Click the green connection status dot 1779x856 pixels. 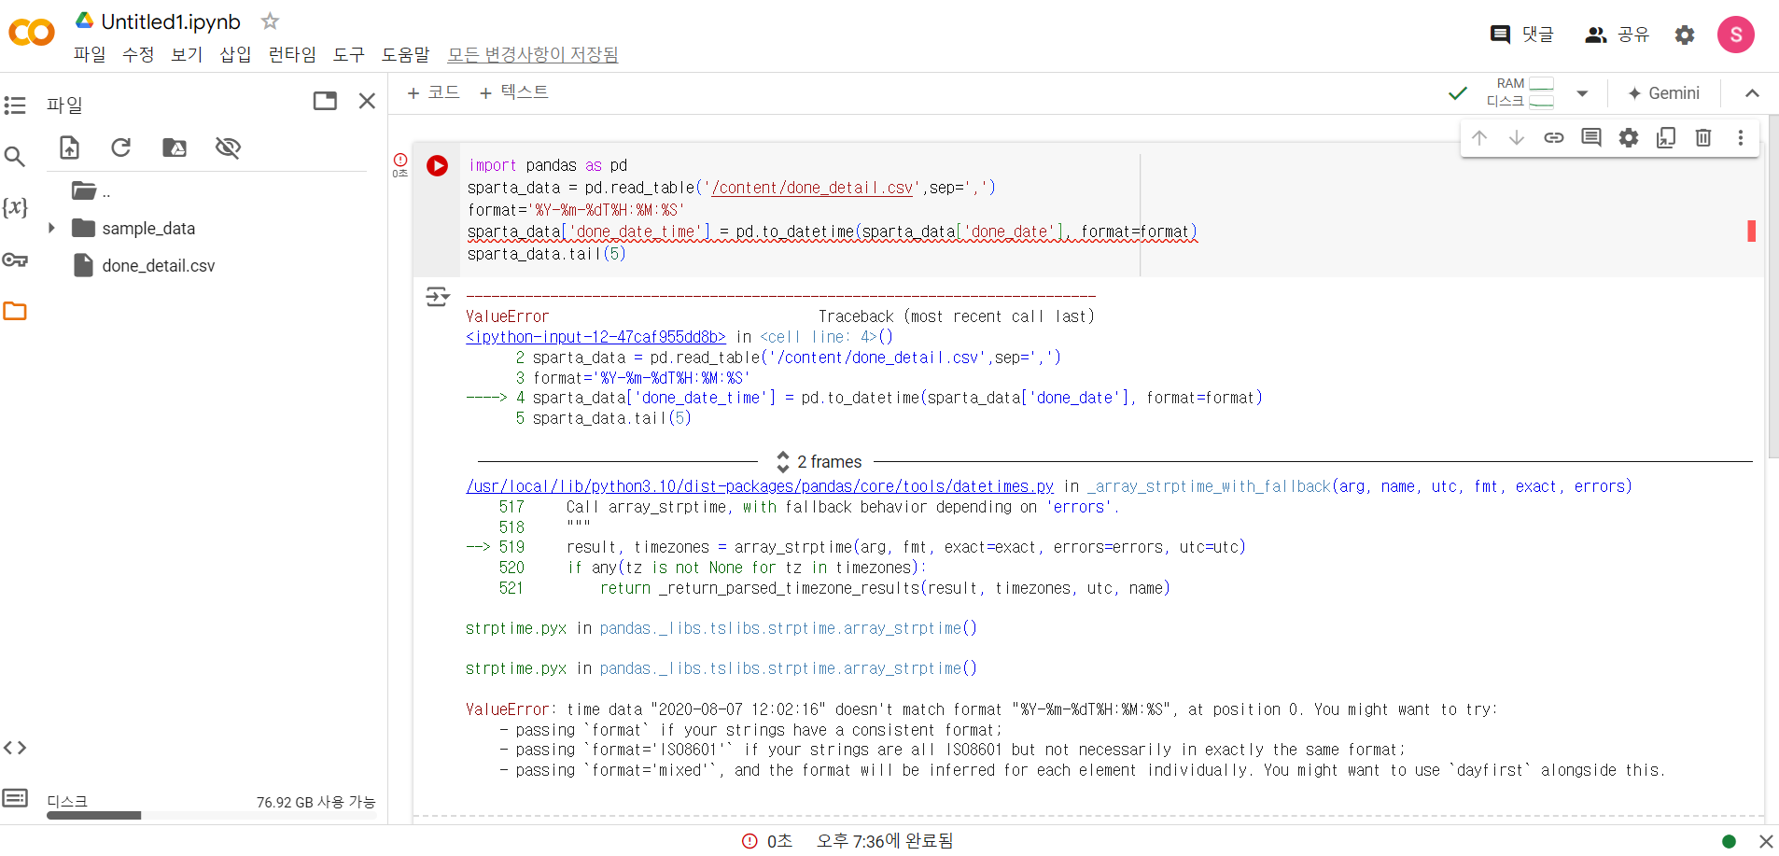coord(1729,841)
